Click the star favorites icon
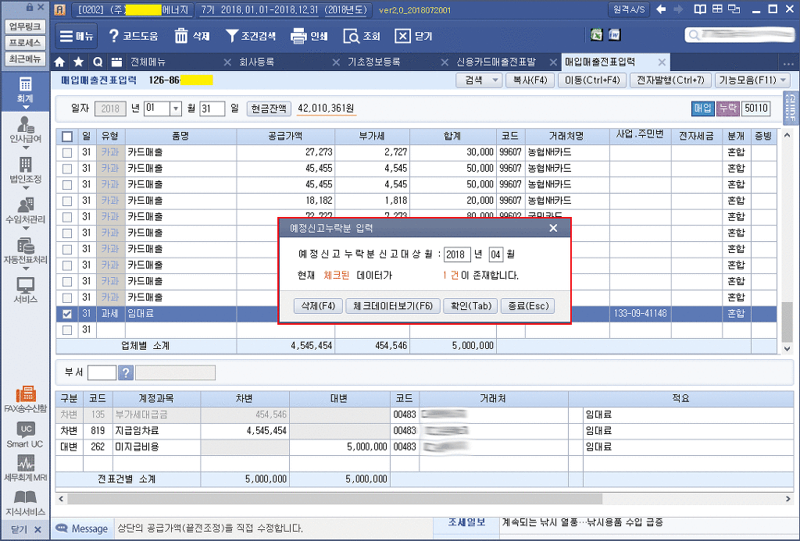The width and height of the screenshot is (800, 541). tap(78, 62)
